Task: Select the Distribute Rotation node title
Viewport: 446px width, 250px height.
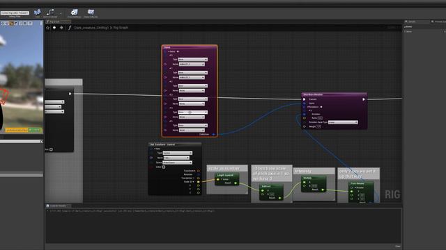Action: 334,94
